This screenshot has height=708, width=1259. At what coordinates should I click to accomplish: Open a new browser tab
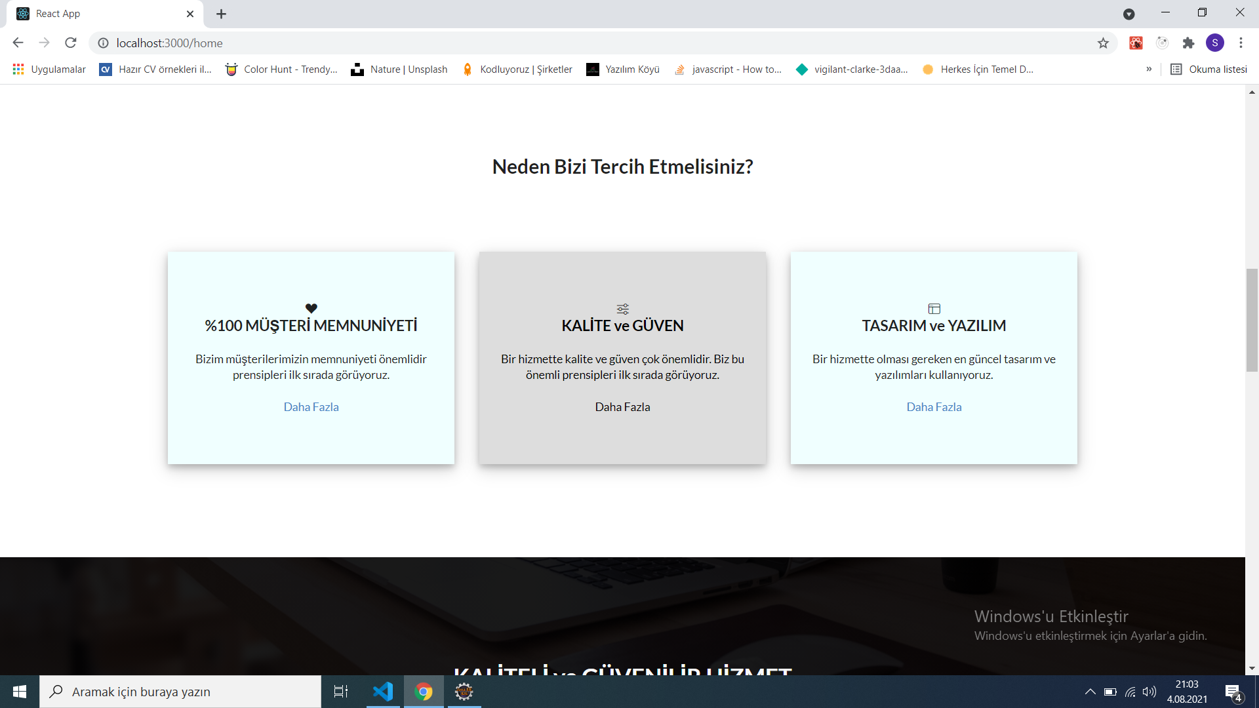(221, 14)
